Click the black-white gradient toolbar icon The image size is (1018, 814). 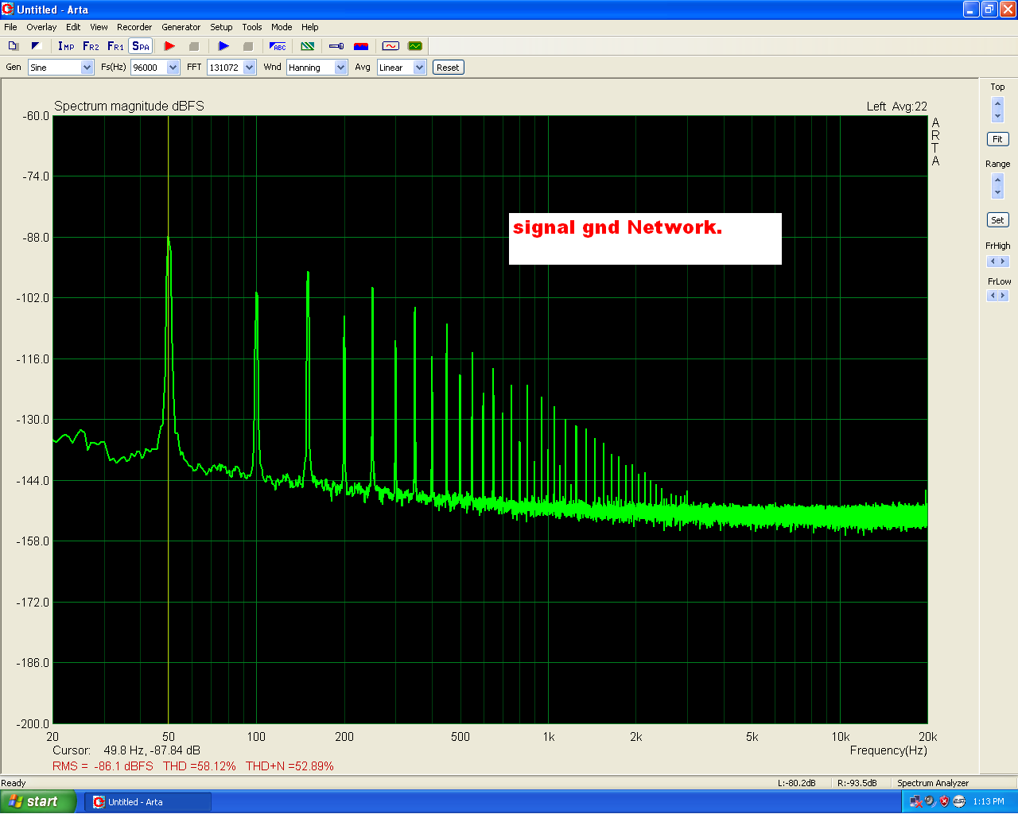(x=36, y=46)
